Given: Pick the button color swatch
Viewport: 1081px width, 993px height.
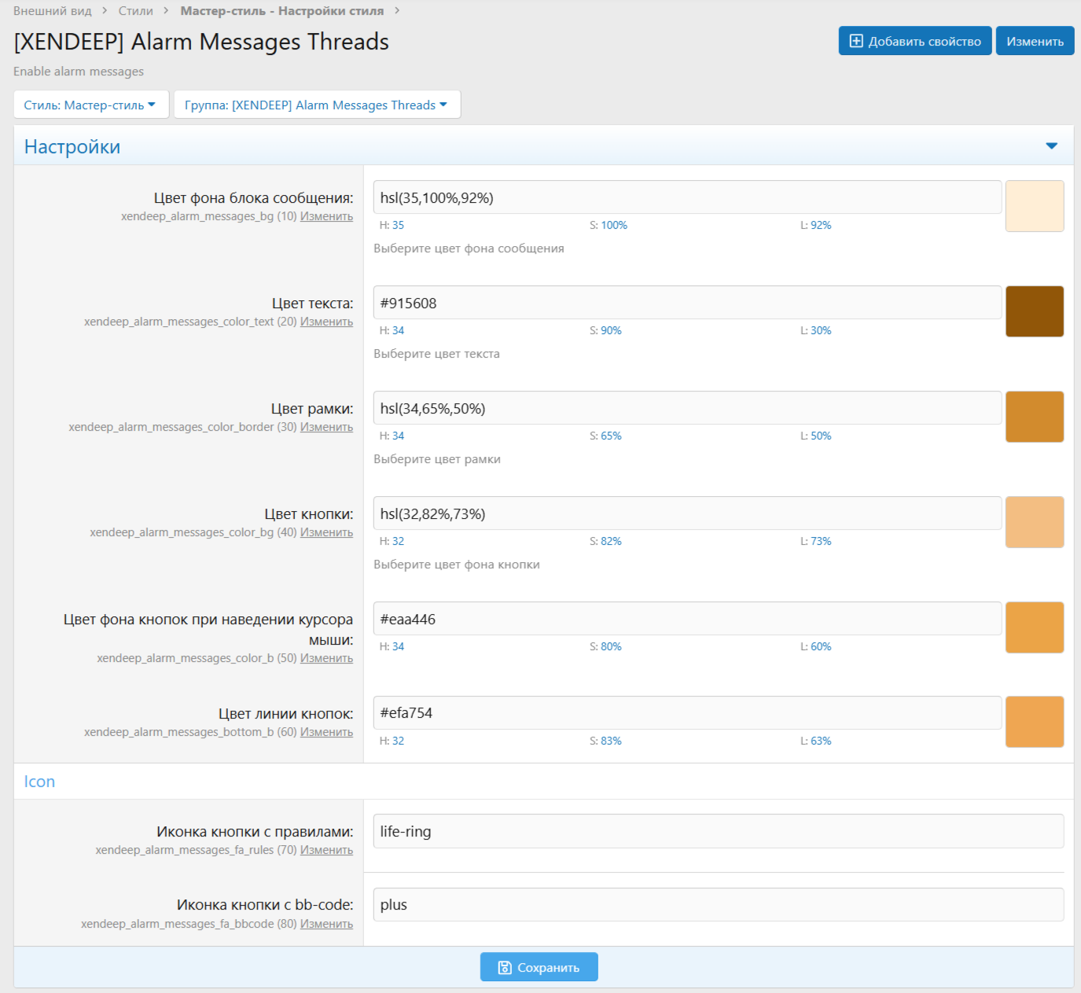Looking at the screenshot, I should (x=1034, y=522).
